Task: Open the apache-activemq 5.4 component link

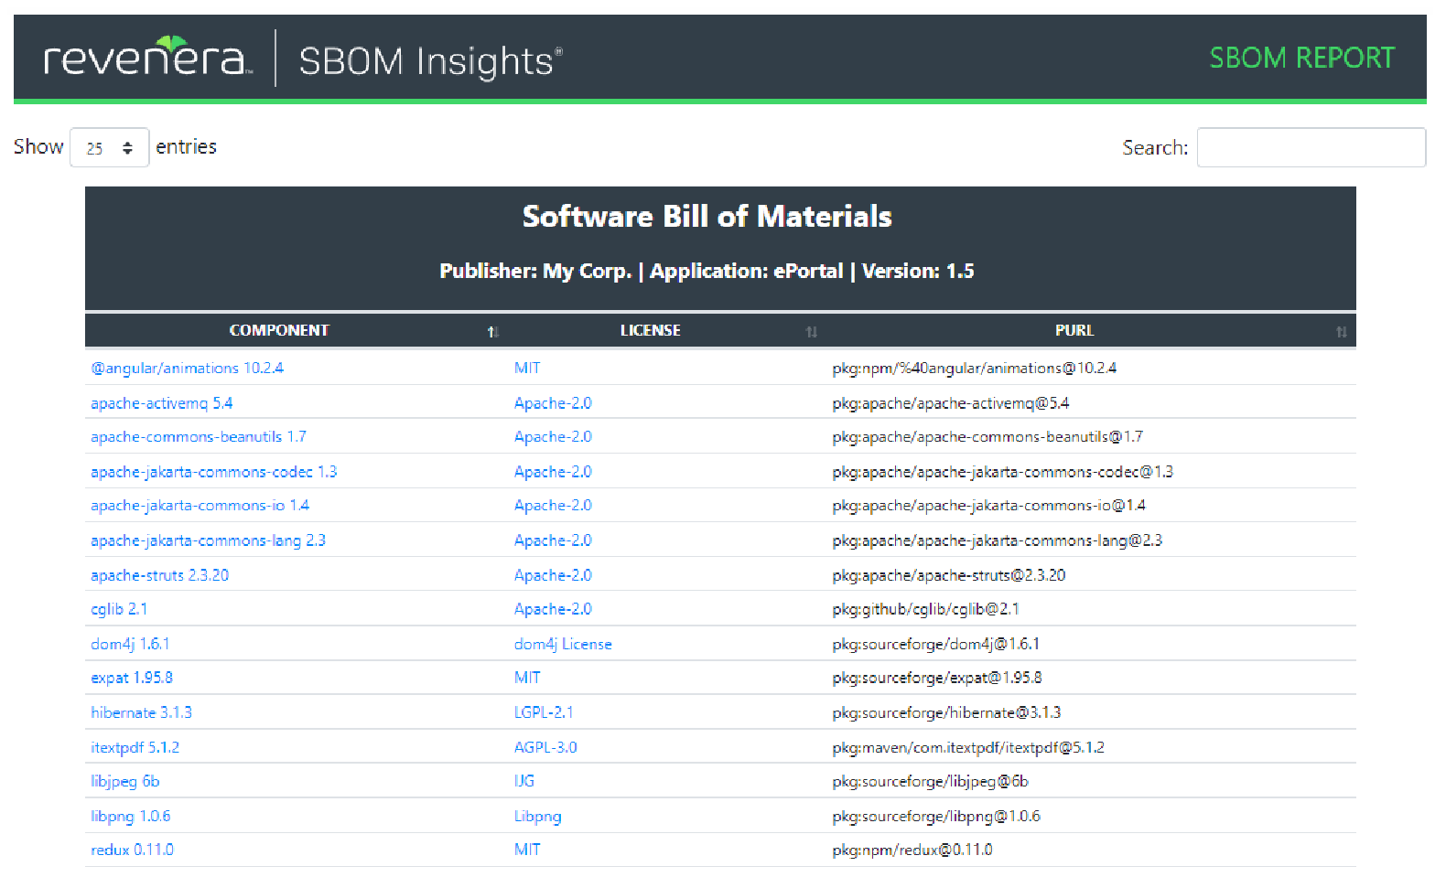Action: [x=161, y=403]
